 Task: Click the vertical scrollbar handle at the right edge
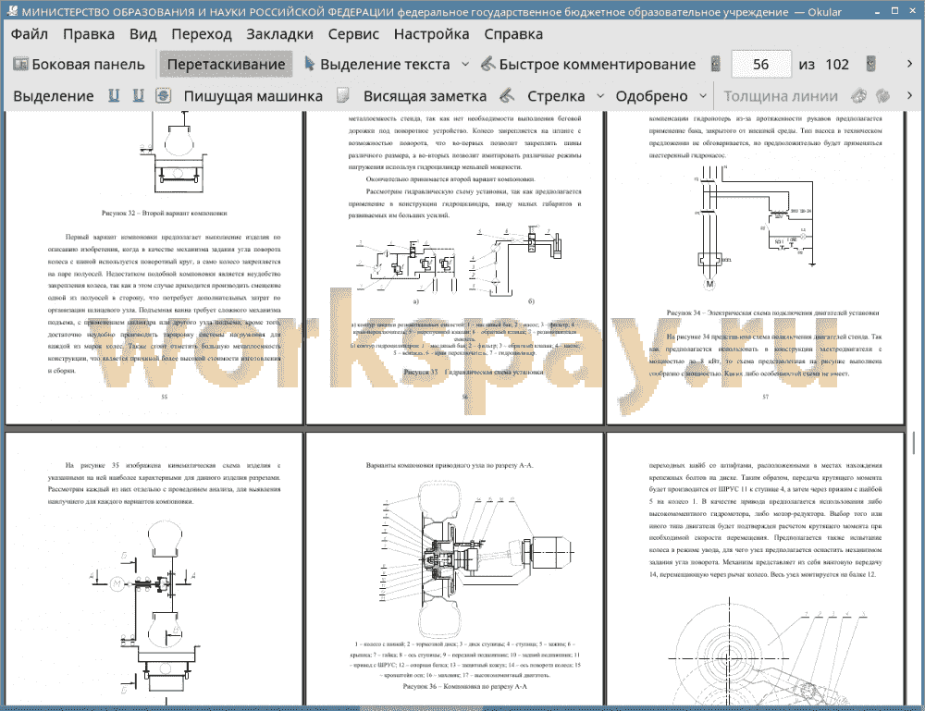(914, 443)
